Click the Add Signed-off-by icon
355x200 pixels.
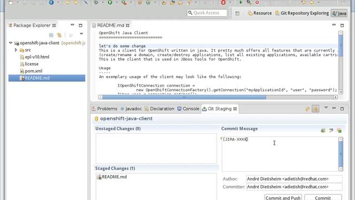tap(331, 130)
